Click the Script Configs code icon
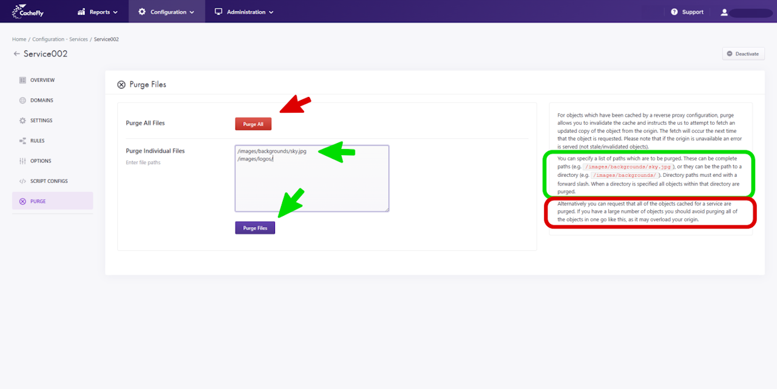Image resolution: width=777 pixels, height=389 pixels. point(22,181)
